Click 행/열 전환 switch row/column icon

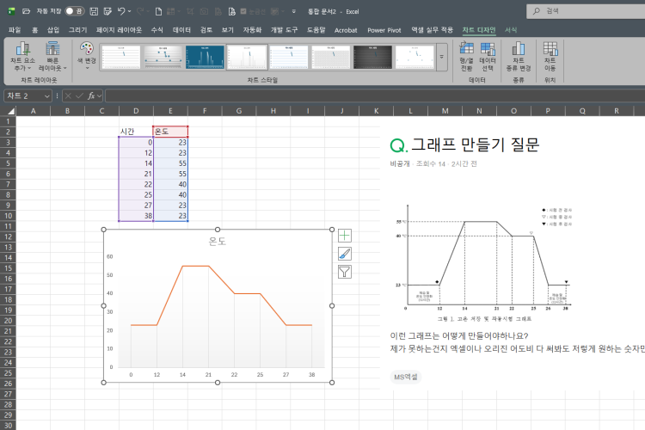tap(466, 57)
